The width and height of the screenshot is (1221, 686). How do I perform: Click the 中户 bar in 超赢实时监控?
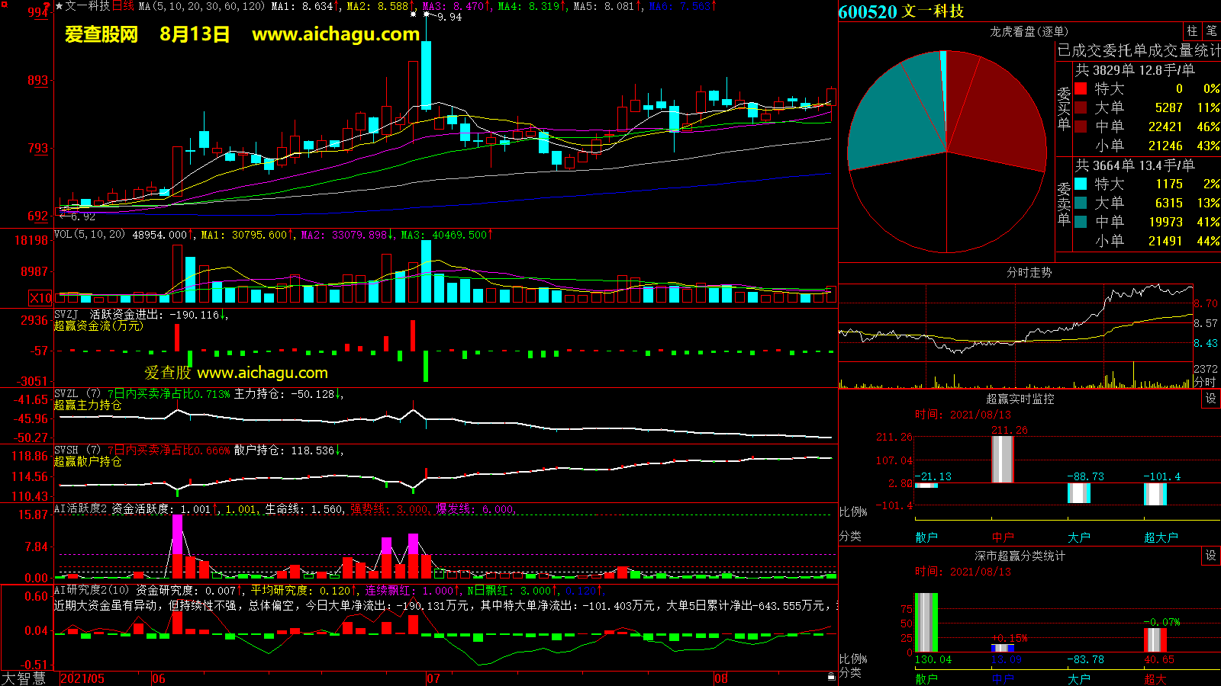(1002, 458)
